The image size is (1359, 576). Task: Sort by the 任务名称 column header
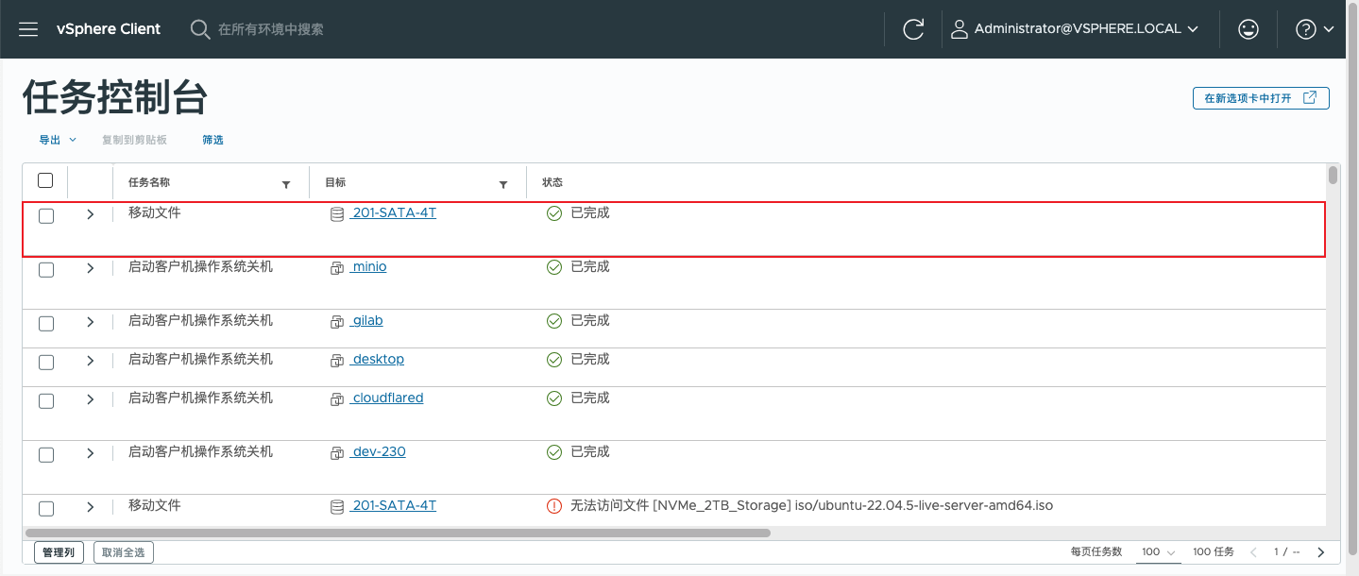tap(149, 182)
